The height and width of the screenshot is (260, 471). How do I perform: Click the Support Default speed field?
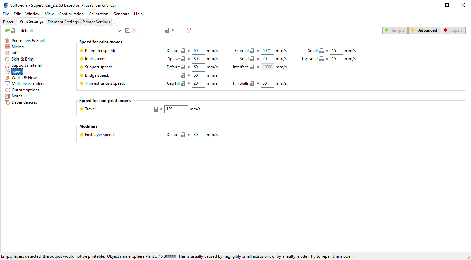[x=198, y=67]
